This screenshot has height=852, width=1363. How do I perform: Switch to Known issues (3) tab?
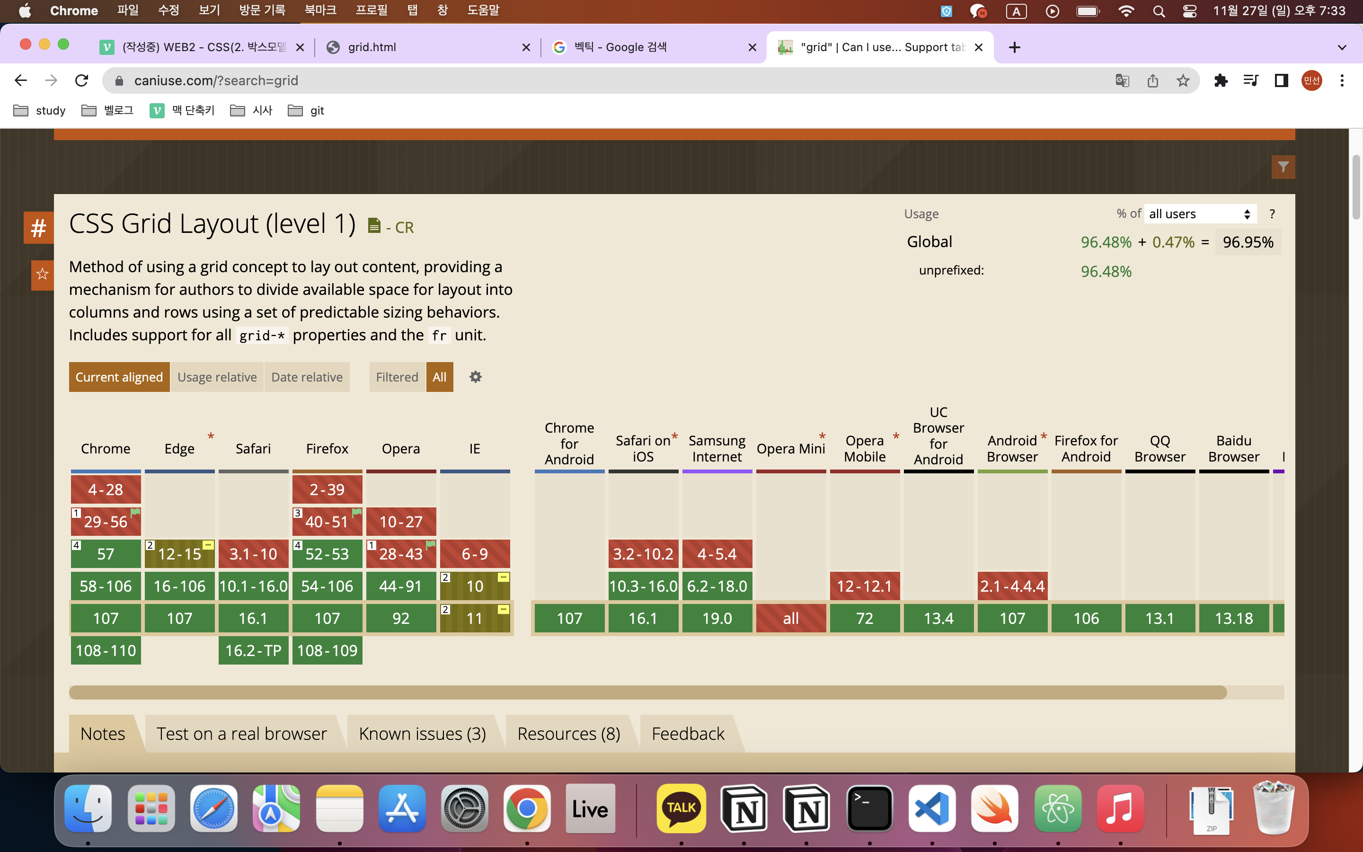tap(423, 733)
